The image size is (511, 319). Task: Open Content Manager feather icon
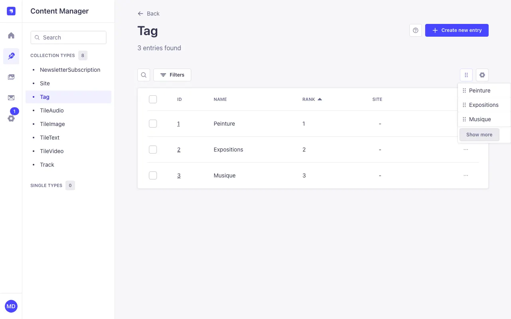11,56
